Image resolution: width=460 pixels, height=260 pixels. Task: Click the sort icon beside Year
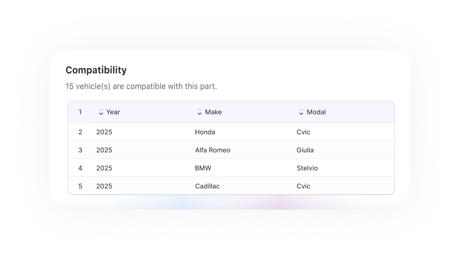pyautogui.click(x=101, y=112)
